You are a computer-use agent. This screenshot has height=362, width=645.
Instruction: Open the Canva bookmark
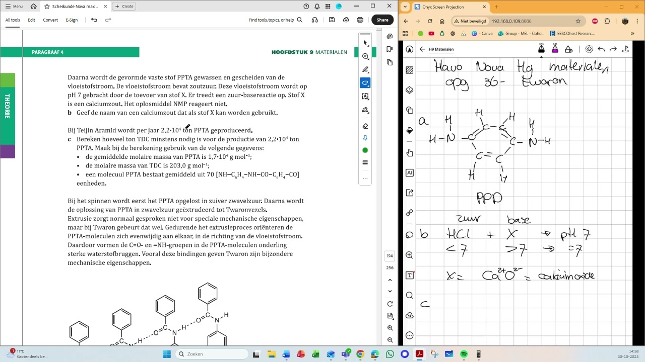coord(482,34)
